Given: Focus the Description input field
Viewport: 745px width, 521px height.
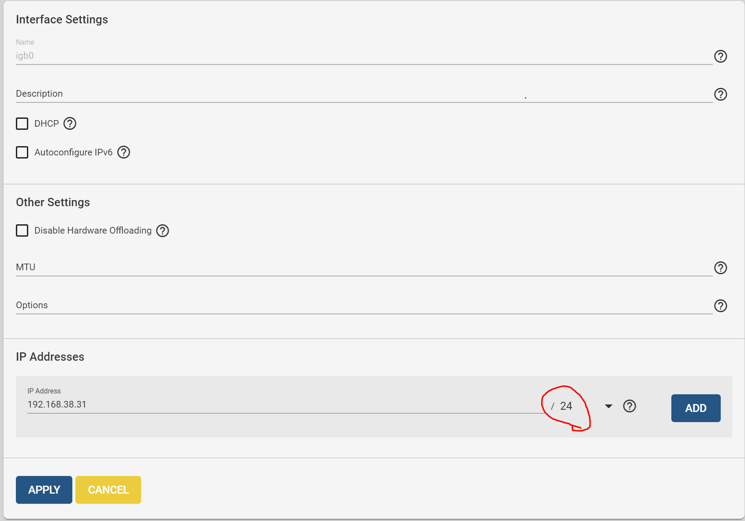Looking at the screenshot, I should pyautogui.click(x=364, y=94).
